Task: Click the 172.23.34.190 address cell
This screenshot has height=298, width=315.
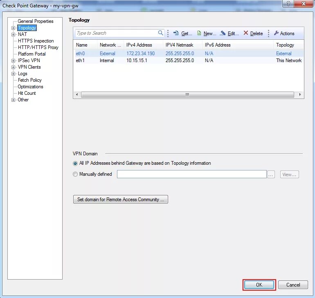Action: click(140, 54)
